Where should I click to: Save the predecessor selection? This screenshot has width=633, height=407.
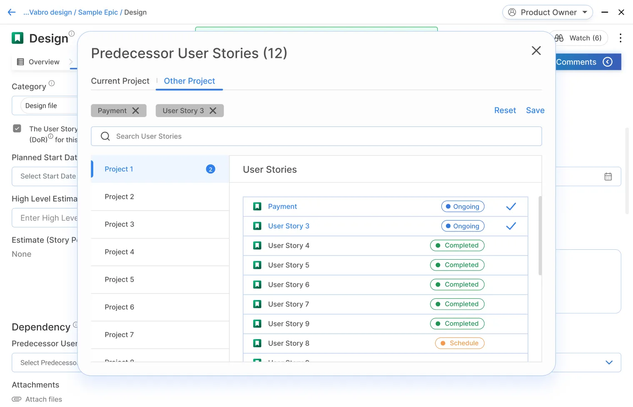(x=535, y=110)
